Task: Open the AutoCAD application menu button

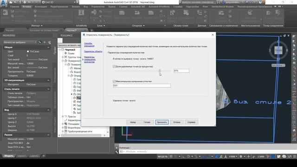Action: (x=4, y=3)
